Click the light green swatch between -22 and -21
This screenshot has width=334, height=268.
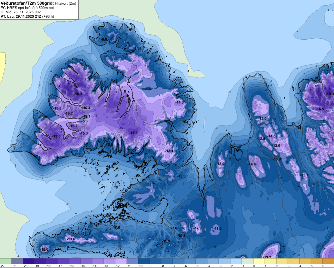6,261
